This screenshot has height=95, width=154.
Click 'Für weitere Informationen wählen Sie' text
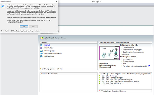click(135, 66)
